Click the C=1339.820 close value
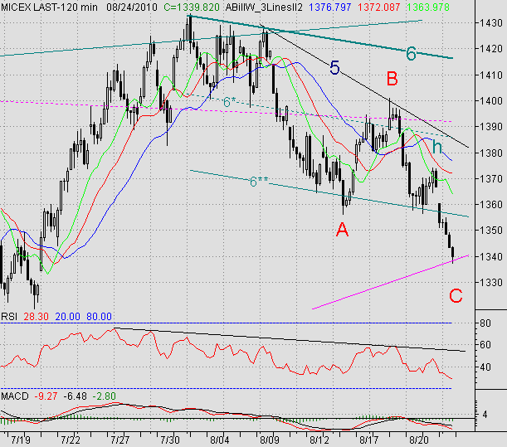Screen dimensions: 507x447 192,7
